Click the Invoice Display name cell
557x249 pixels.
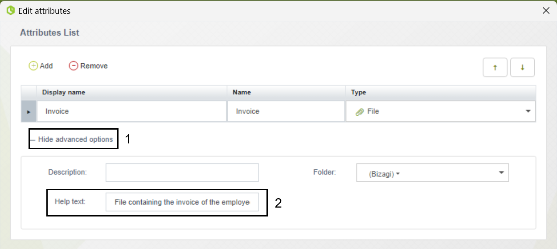(132, 111)
